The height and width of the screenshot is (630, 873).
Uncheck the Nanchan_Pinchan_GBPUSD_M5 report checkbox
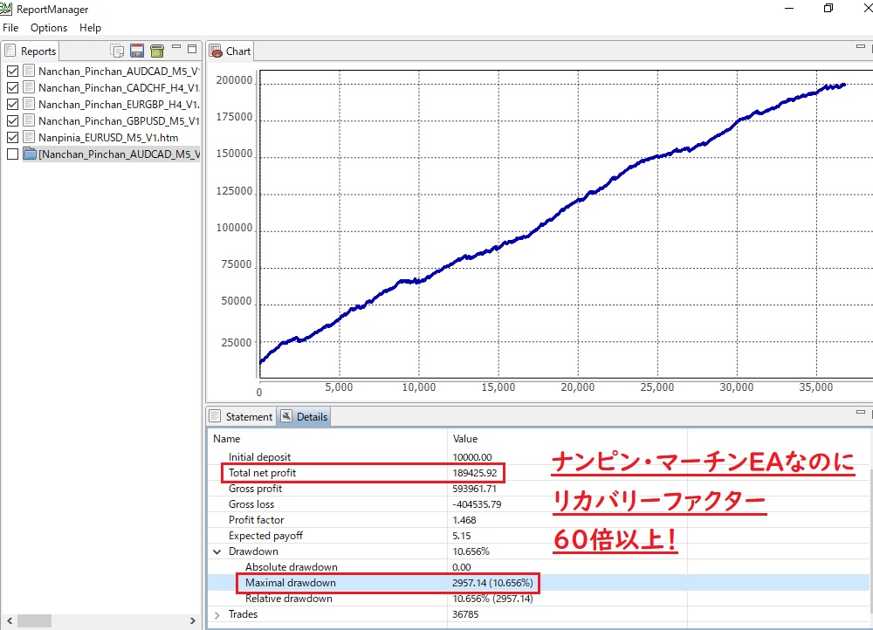[12, 120]
